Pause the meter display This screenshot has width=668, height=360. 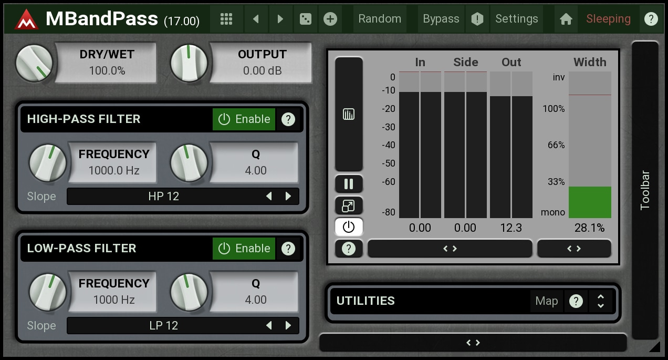tap(349, 184)
